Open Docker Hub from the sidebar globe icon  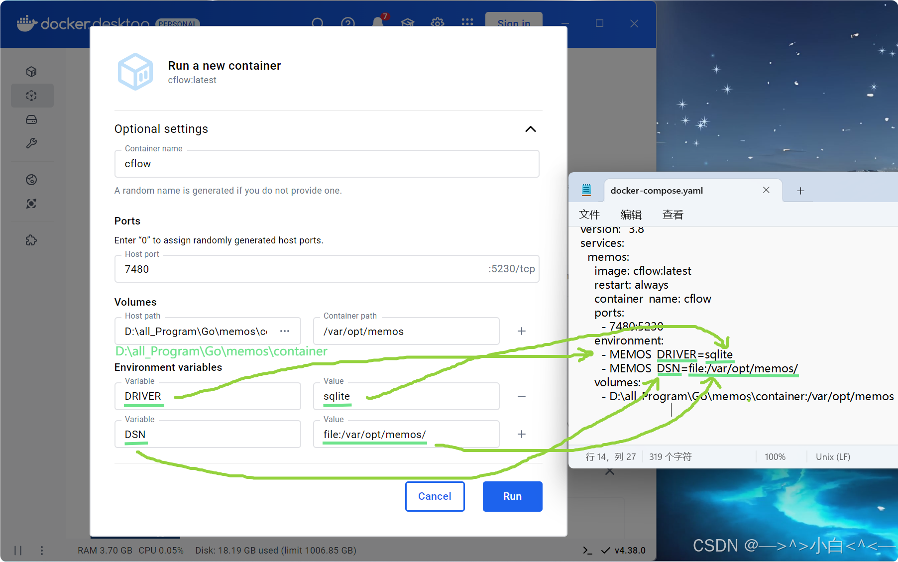32,180
